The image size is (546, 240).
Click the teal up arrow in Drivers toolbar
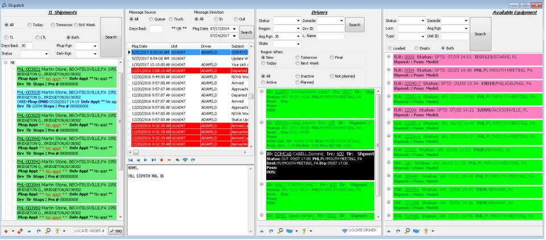click(262, 231)
